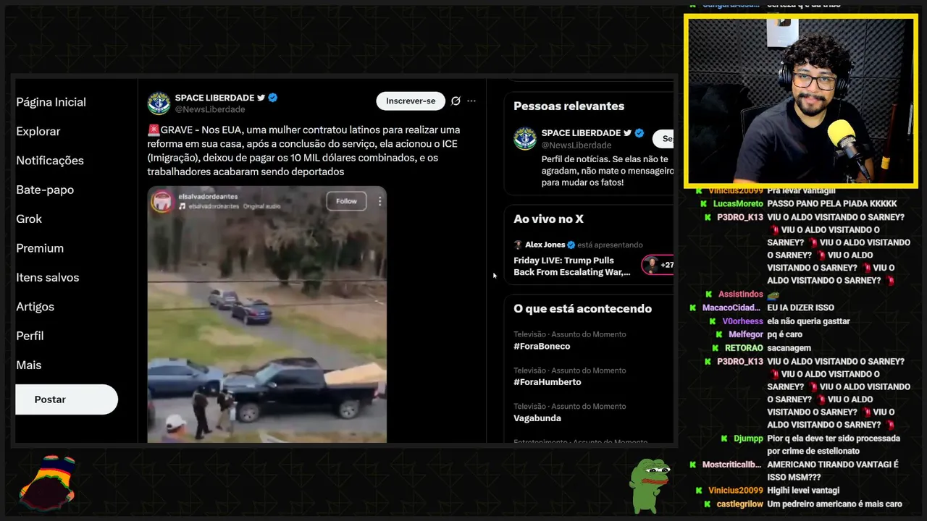Screen dimensions: 927x521
Task: Open the post's three-dot more menu
Action: [x=471, y=101]
